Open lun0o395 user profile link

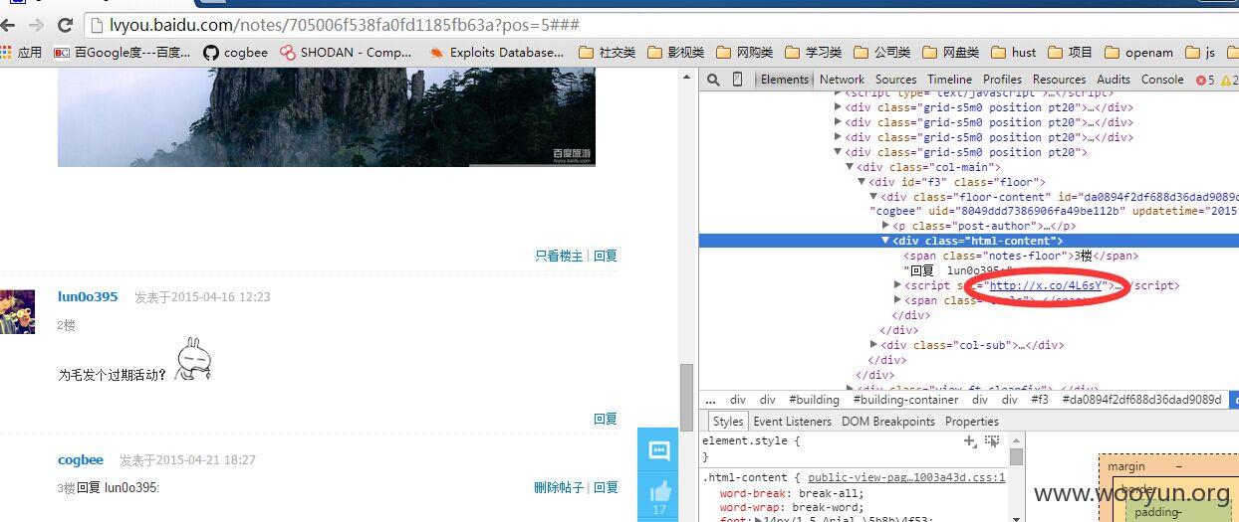click(88, 296)
